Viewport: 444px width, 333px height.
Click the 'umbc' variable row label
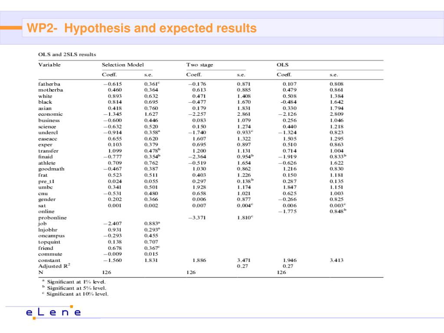[45, 187]
